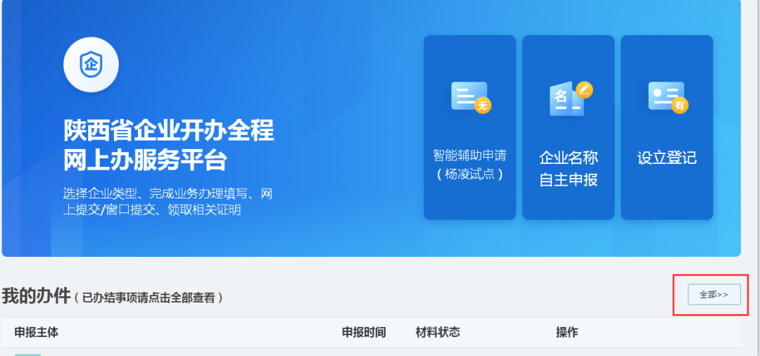Click the 申报时间 column header
760x356 pixels.
coord(364,332)
